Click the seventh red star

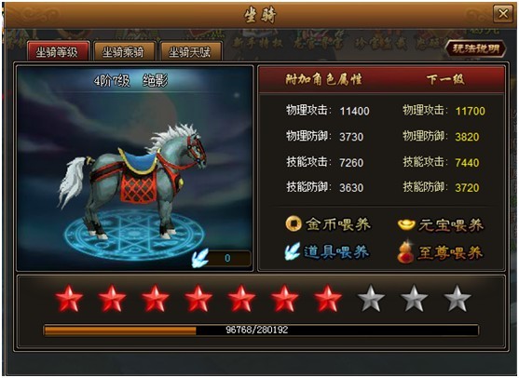tap(328, 299)
